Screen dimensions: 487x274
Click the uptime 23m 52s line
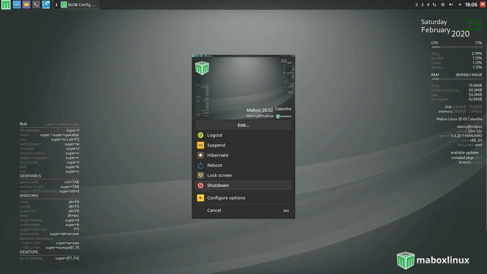click(469, 131)
